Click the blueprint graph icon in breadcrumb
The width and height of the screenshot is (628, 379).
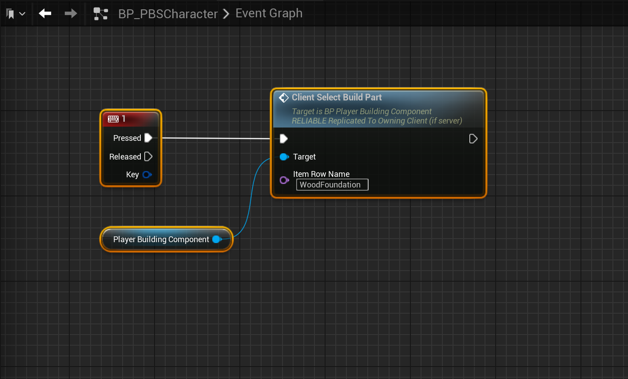coord(101,14)
